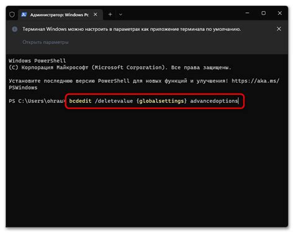Click the https://aka.ms/ link text

(256, 81)
